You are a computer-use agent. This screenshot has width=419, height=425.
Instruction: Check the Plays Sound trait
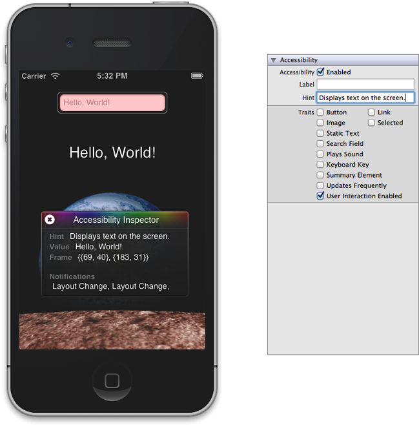coord(321,154)
